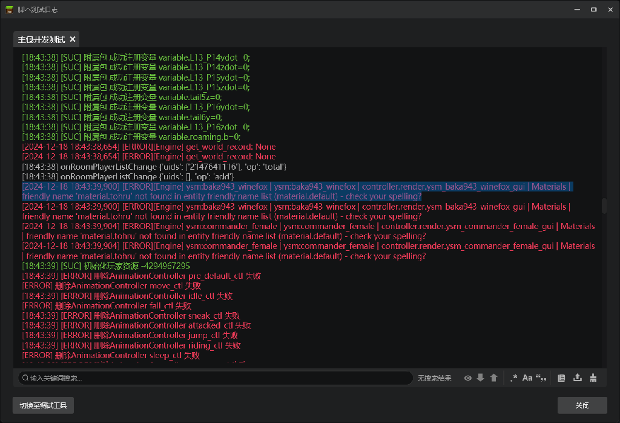The height and width of the screenshot is (423, 620).
Task: Export the log with upload icon
Action: (578, 378)
